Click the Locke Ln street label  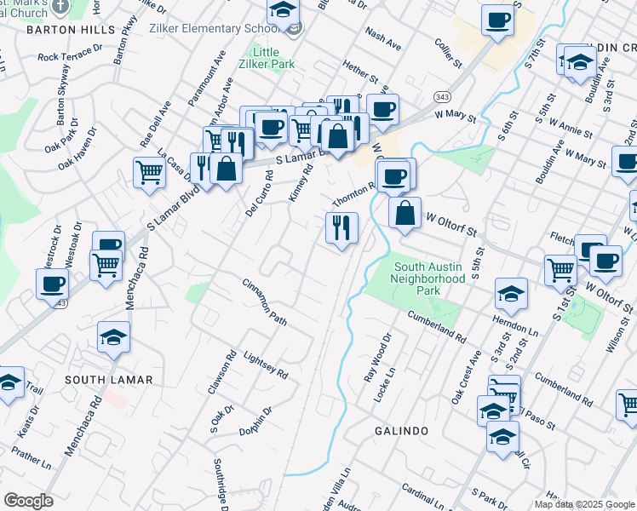(x=384, y=385)
